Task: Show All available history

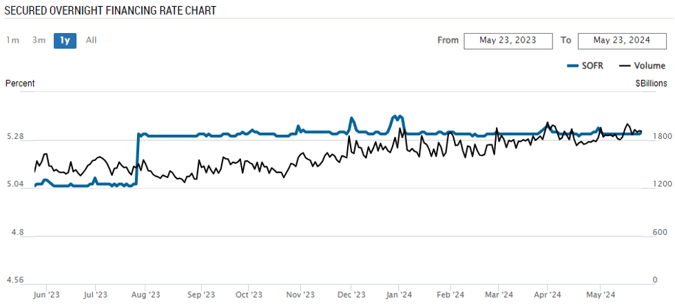Action: click(x=91, y=40)
